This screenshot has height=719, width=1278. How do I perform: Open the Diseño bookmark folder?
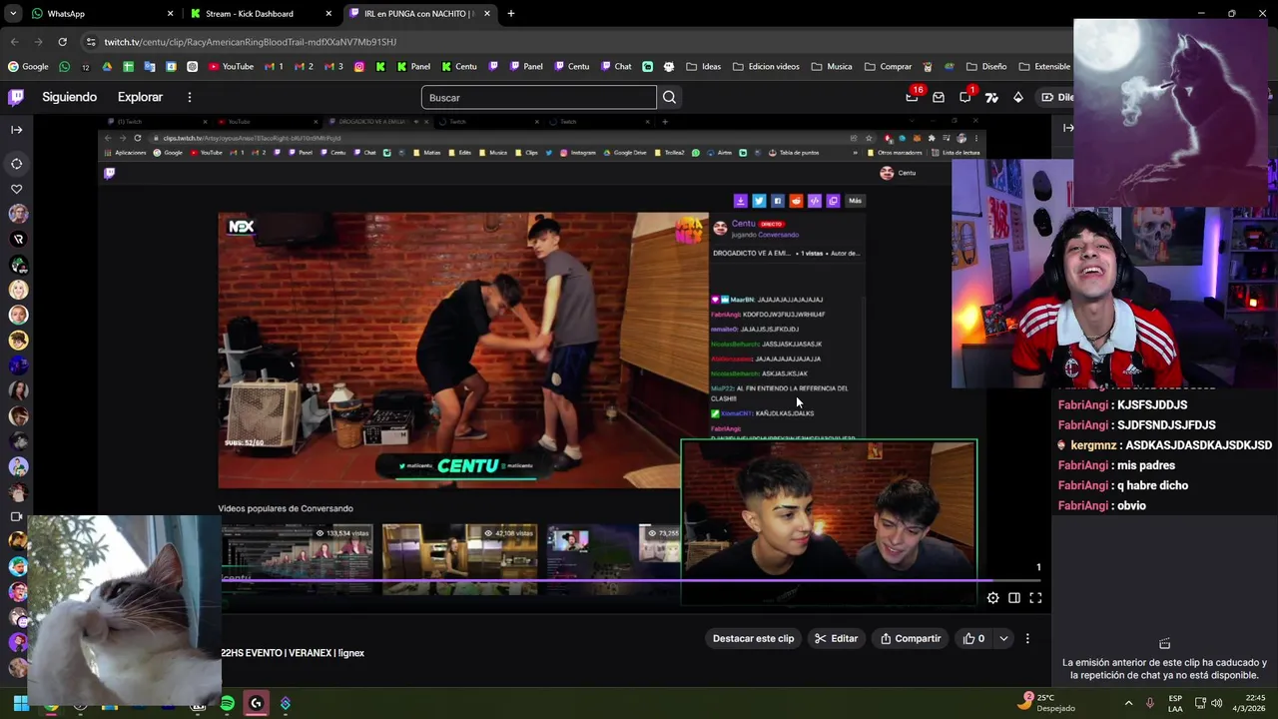point(986,67)
